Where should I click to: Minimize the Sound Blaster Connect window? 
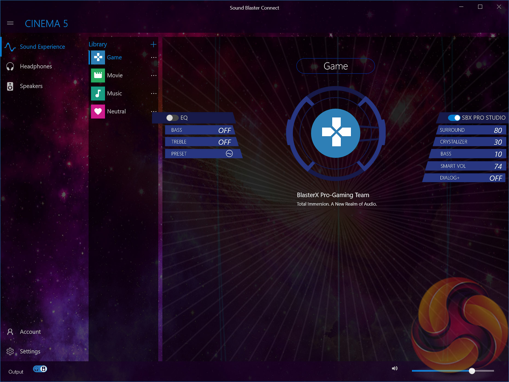(461, 7)
